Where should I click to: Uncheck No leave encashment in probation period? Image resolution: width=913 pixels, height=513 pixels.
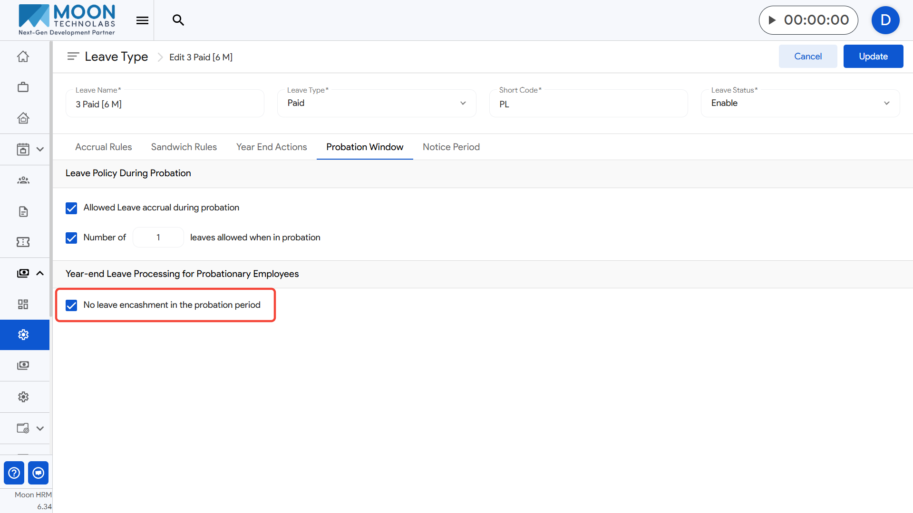point(71,305)
